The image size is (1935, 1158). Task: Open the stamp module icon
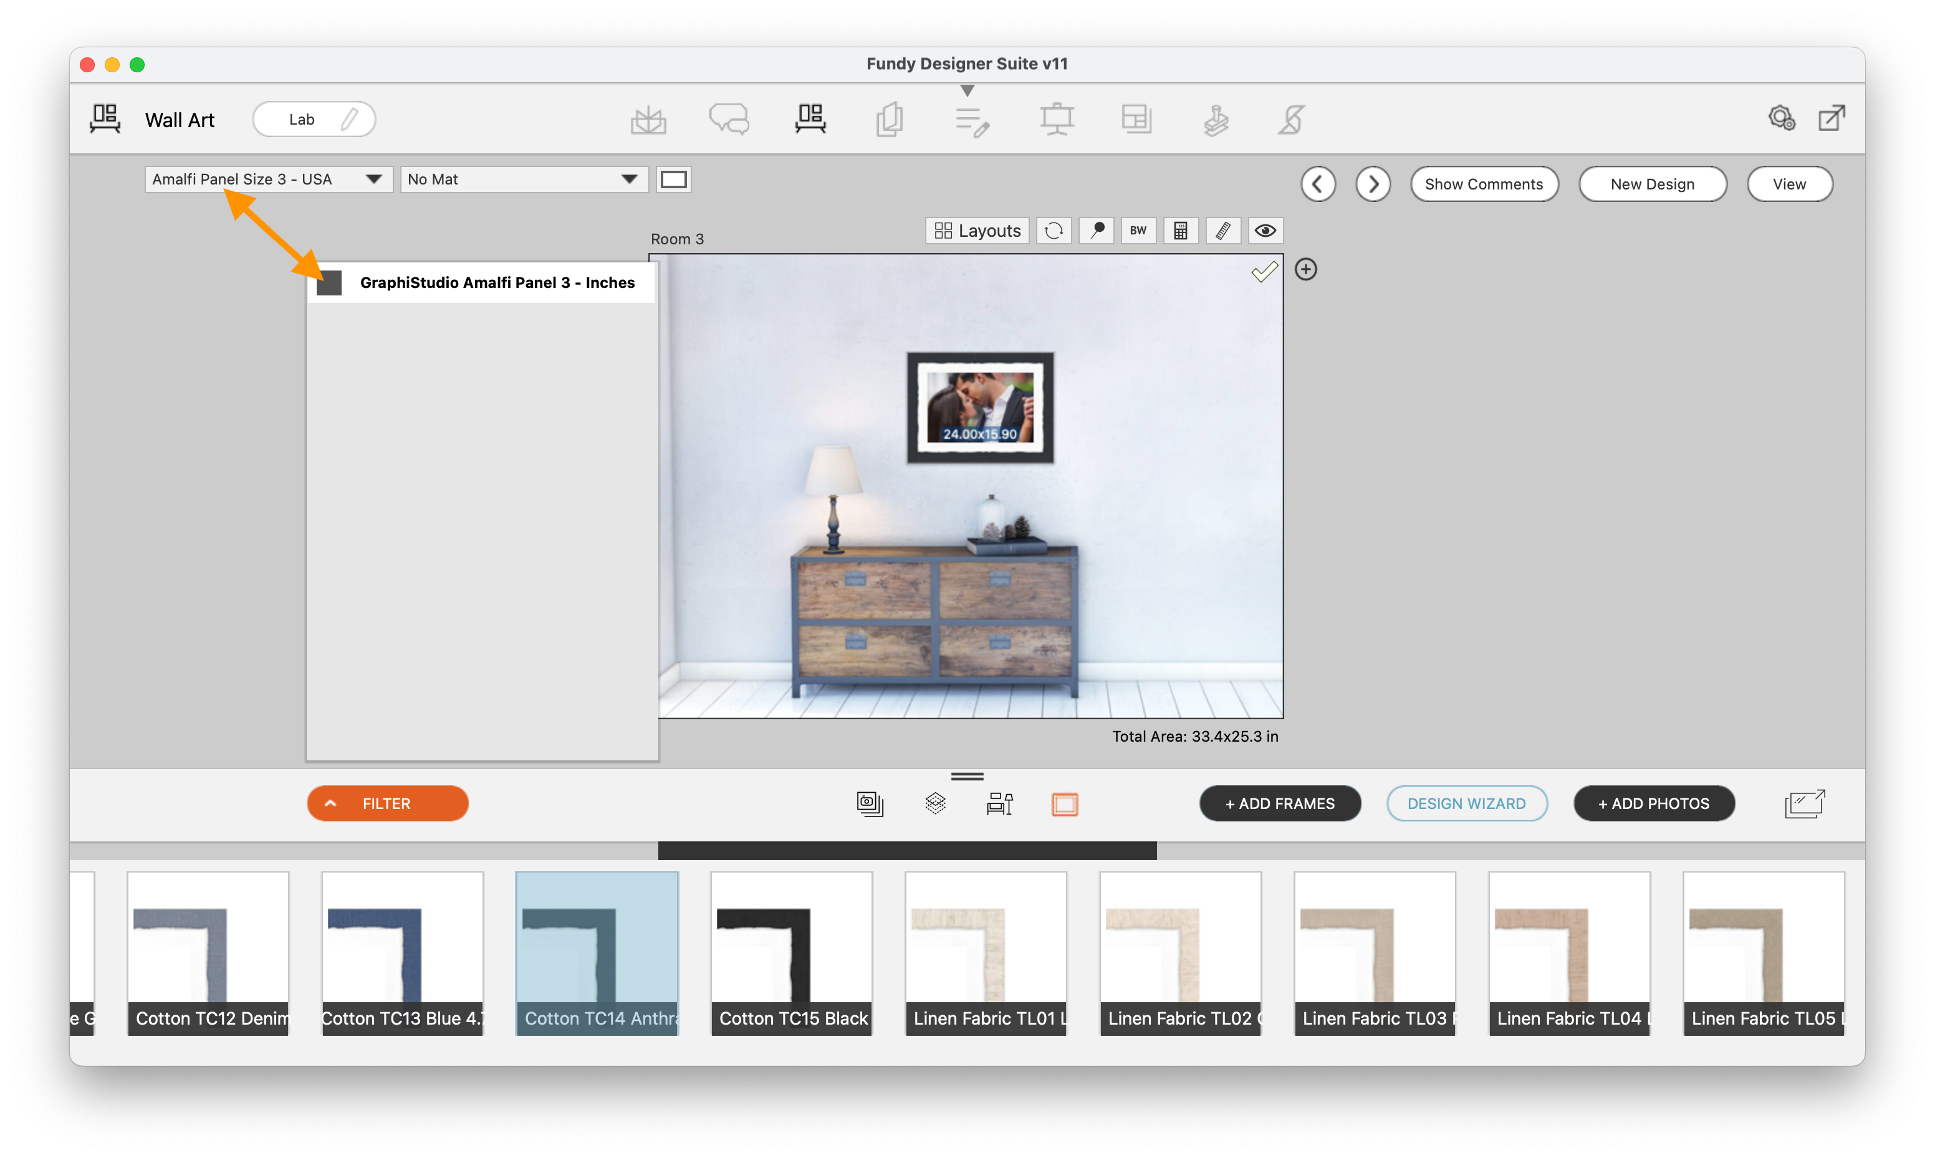(x=1216, y=120)
